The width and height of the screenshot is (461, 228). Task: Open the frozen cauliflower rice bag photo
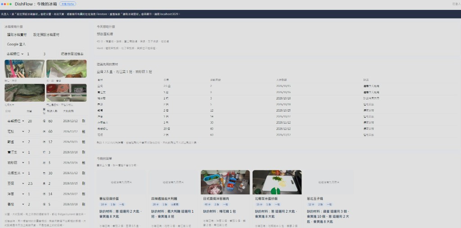coord(25,93)
